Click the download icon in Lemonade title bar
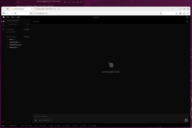Screen dimensions: 192x128 click(187, 17)
